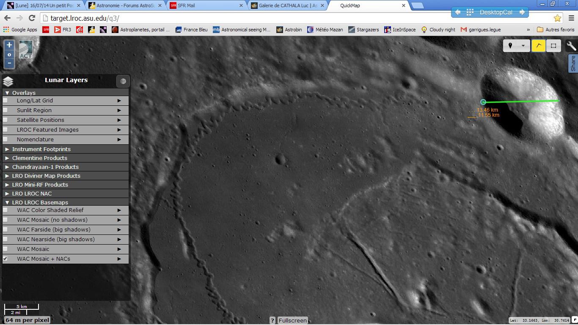Enable the Satellite Positions checkbox
The width and height of the screenshot is (578, 325).
6,120
